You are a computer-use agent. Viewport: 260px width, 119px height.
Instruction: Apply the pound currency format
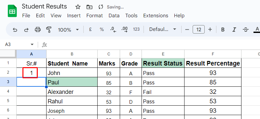click(x=90, y=30)
